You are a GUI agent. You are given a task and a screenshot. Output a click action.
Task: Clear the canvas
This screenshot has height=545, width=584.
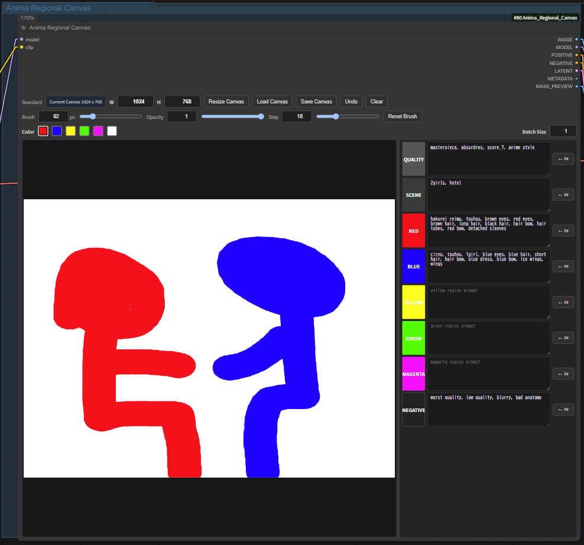click(377, 101)
